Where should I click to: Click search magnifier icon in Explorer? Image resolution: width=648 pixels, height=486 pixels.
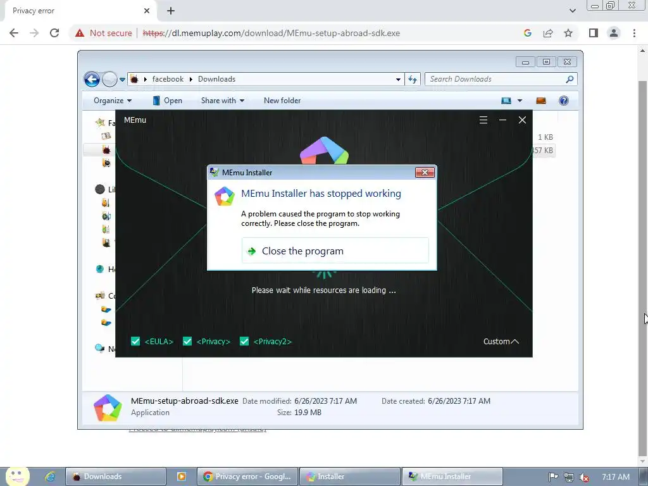[x=570, y=79]
